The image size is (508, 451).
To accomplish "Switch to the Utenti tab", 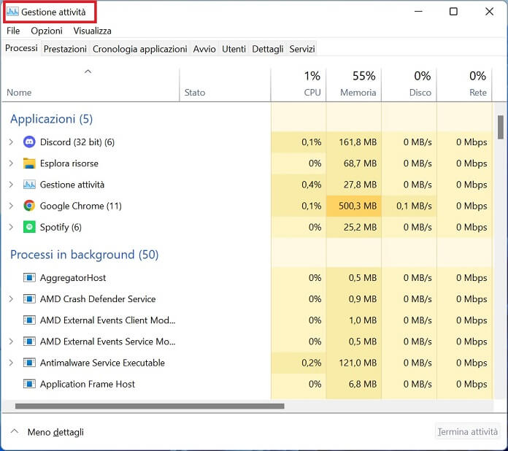I will click(234, 49).
